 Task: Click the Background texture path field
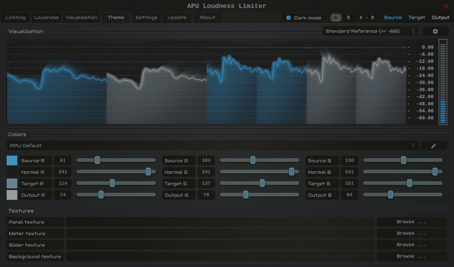point(220,256)
